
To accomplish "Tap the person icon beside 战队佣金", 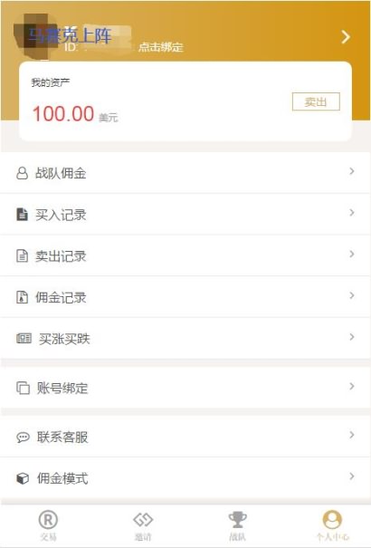I will click(x=22, y=173).
